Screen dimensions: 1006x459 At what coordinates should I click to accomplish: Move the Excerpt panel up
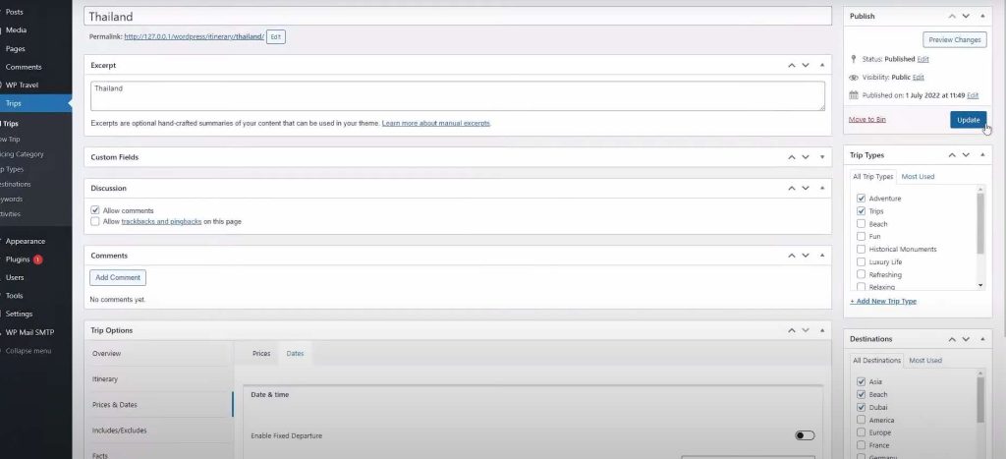click(791, 66)
